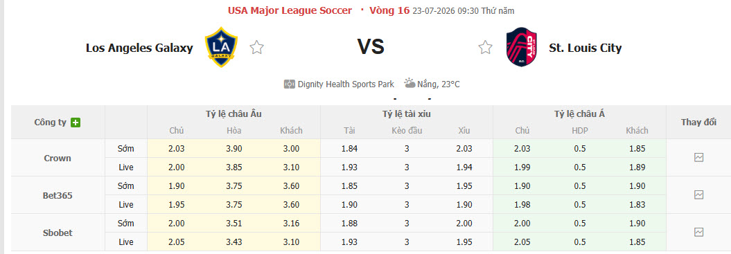
Task: Open the Los Angeles Galaxy team name
Action: 139,48
